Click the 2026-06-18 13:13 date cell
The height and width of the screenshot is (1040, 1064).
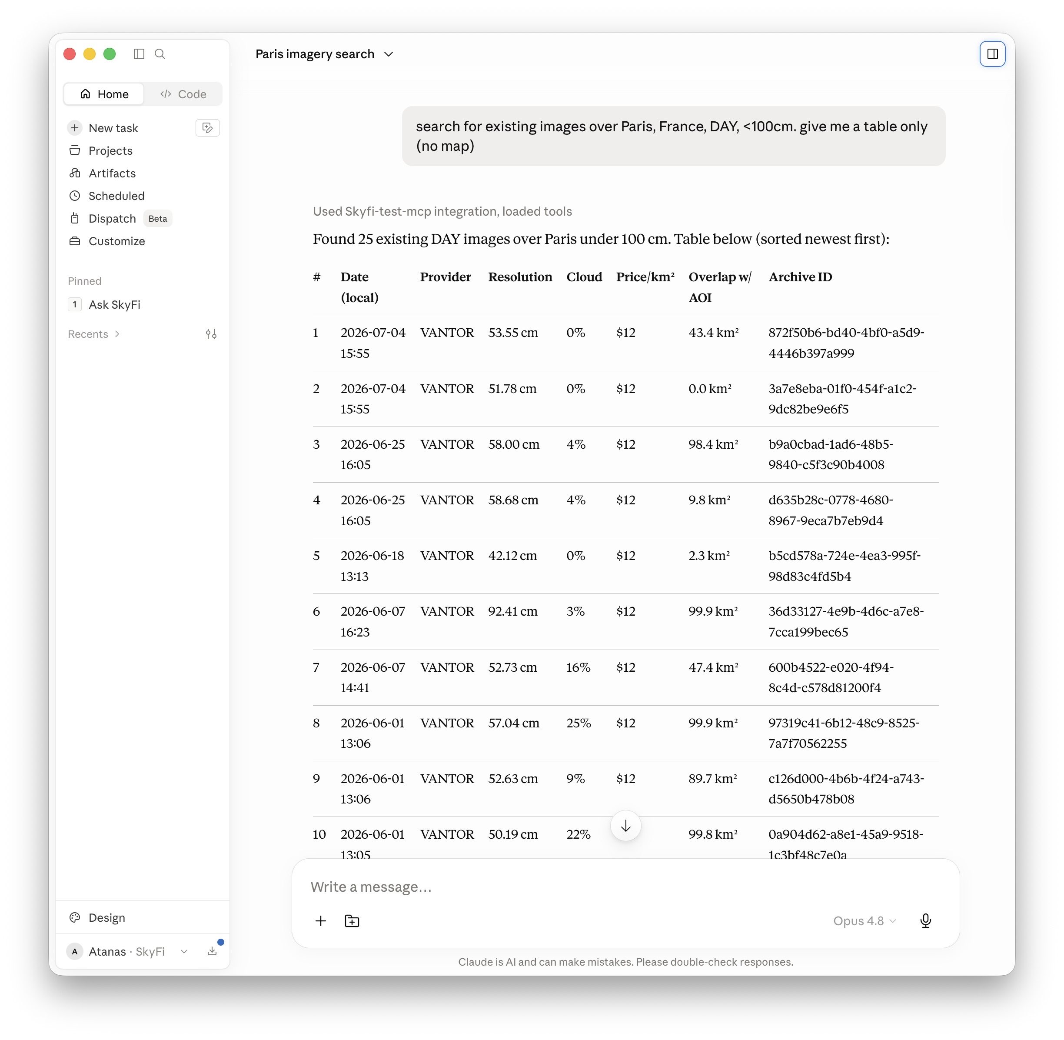372,566
